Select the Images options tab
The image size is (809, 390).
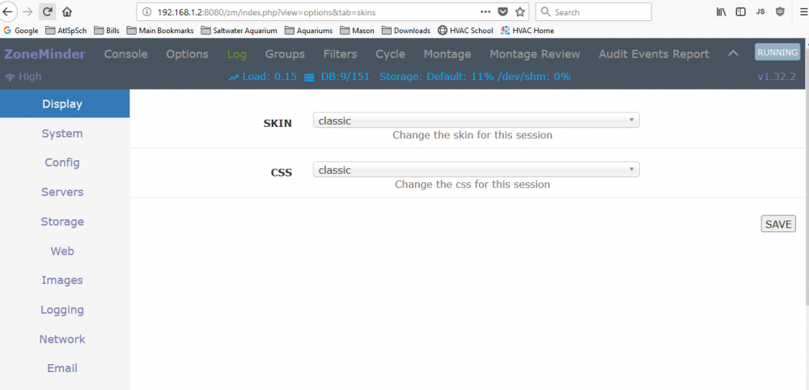pos(62,280)
